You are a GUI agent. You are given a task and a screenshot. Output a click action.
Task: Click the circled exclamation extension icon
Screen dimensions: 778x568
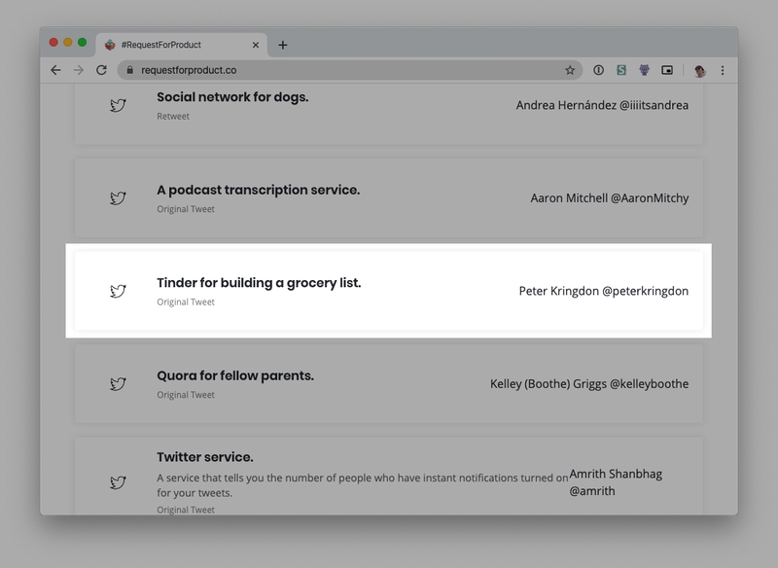coord(598,70)
